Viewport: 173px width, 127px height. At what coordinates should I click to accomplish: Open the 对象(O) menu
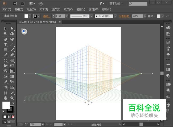point(31,9)
